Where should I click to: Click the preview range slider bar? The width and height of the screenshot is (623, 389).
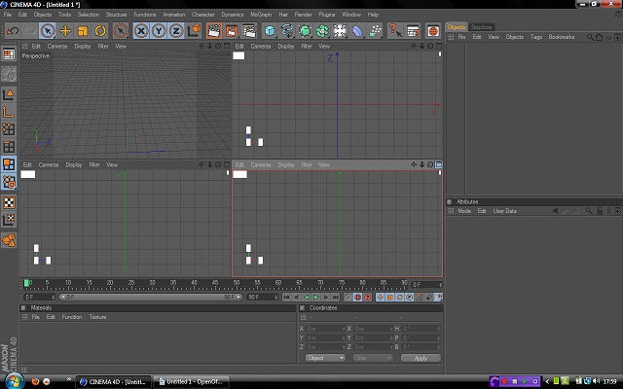point(150,297)
